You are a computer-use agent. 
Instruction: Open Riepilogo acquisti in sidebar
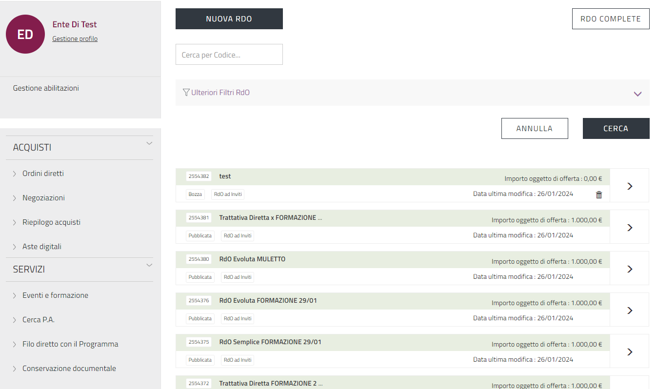pyautogui.click(x=51, y=222)
